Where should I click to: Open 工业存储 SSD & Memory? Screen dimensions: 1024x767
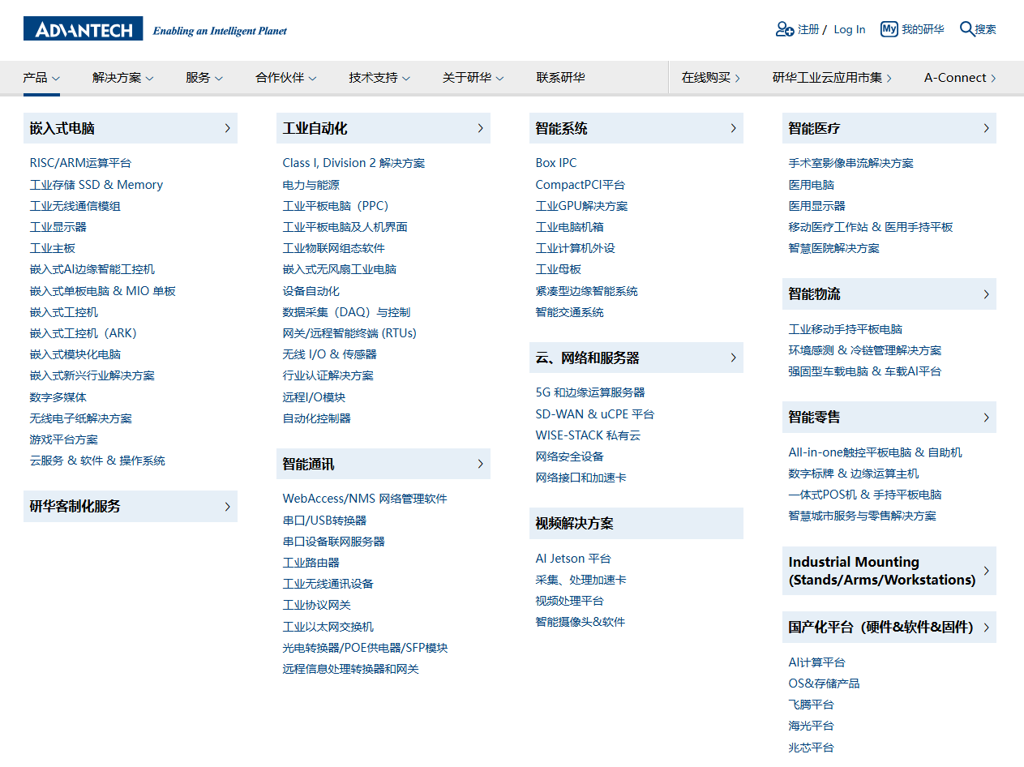pyautogui.click(x=96, y=185)
